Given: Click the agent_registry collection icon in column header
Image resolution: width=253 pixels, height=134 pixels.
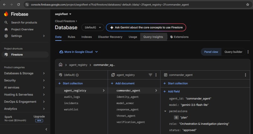Looking at the screenshot, I should (113, 75).
